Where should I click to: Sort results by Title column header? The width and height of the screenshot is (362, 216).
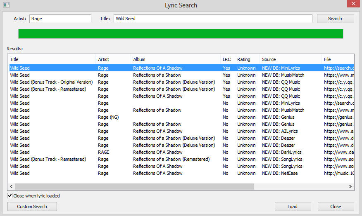[x=52, y=59]
